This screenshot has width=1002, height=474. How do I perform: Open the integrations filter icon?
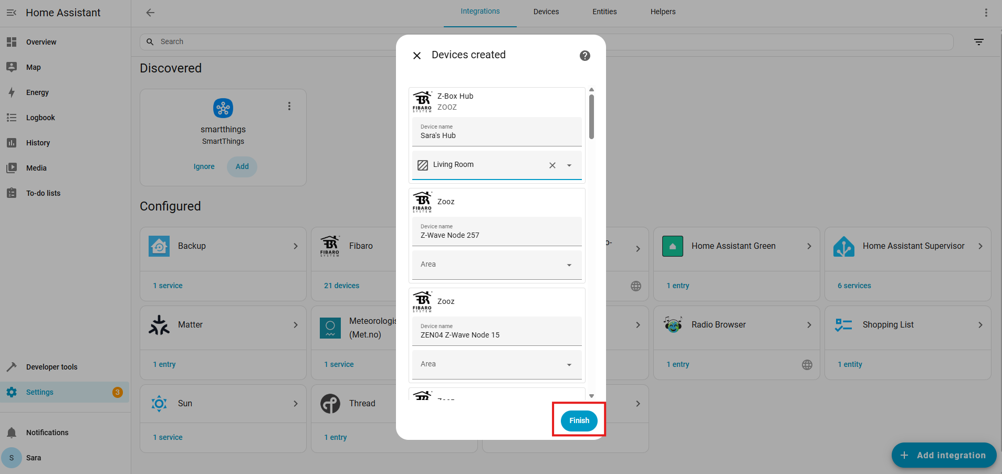[x=979, y=42]
